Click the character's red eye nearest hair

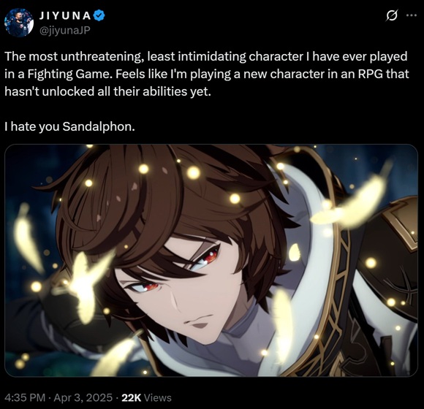pyautogui.click(x=210, y=256)
